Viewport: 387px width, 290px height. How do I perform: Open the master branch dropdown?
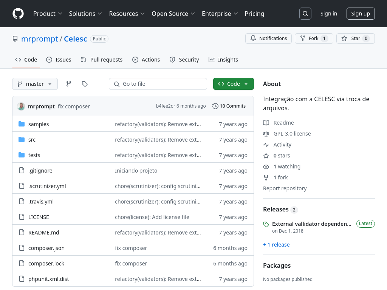[x=35, y=84]
